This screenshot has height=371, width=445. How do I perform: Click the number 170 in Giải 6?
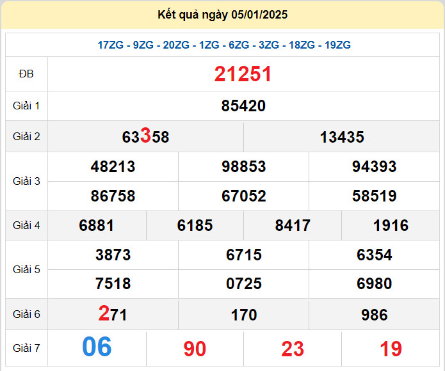(x=244, y=315)
